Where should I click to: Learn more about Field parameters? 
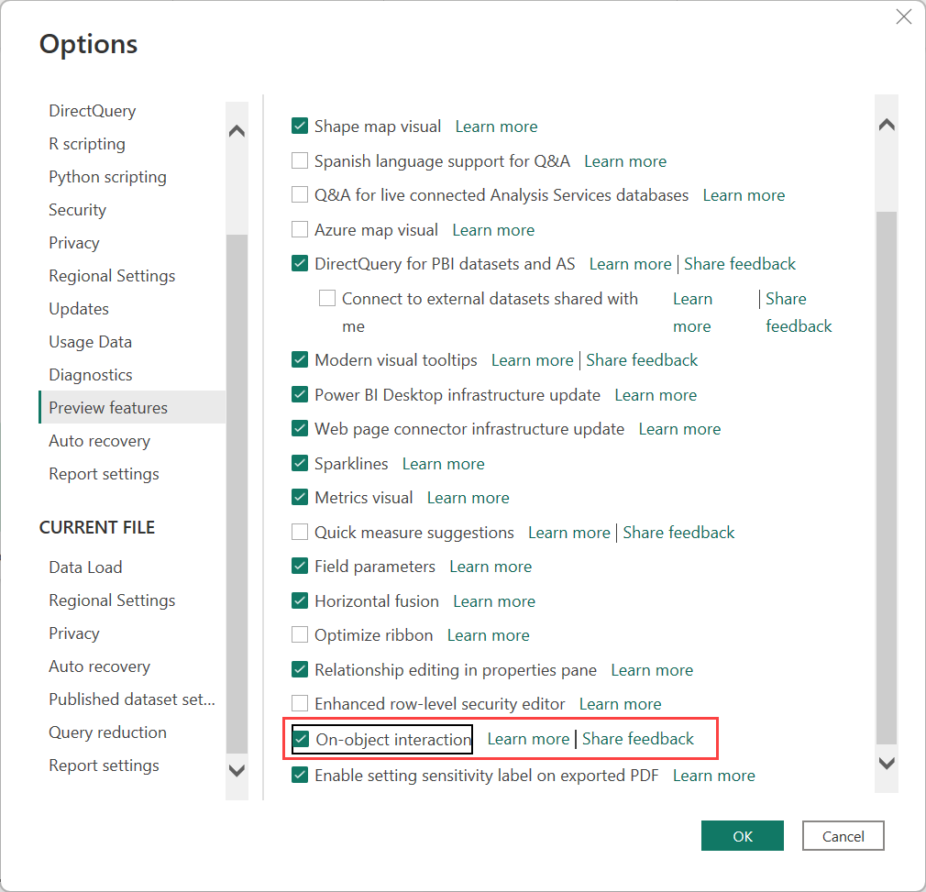[491, 567]
